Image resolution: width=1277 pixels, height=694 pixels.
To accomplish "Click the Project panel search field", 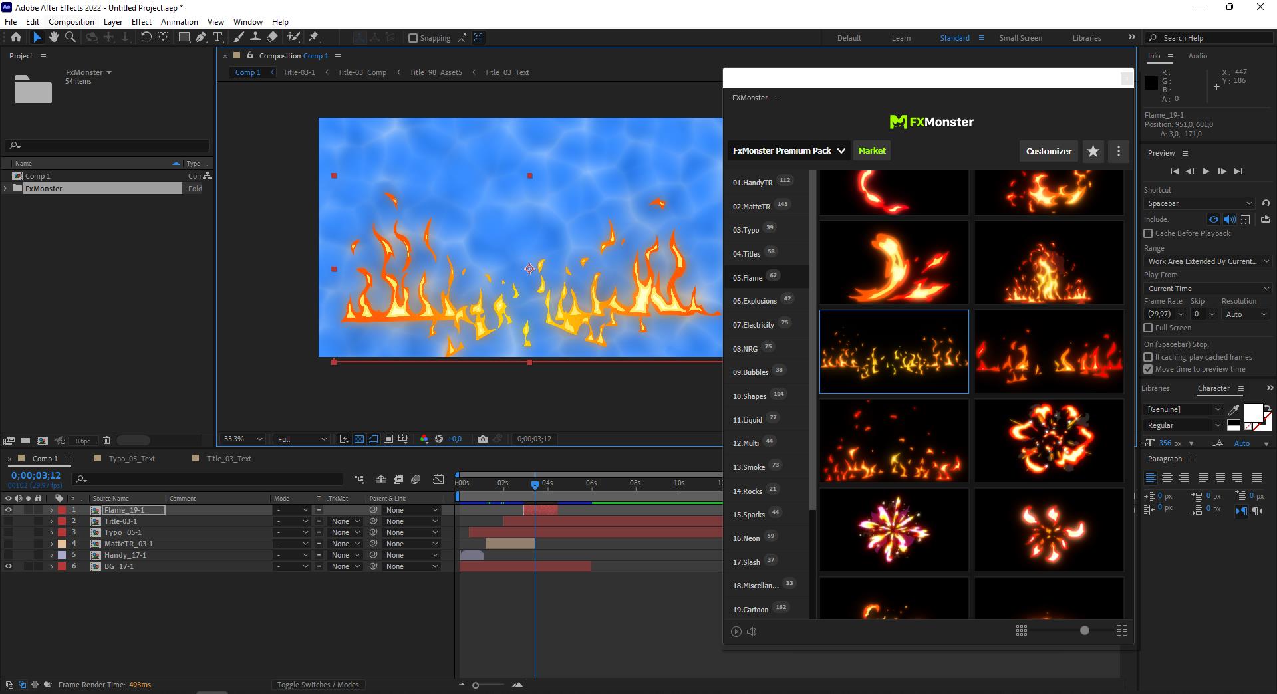I will [107, 146].
